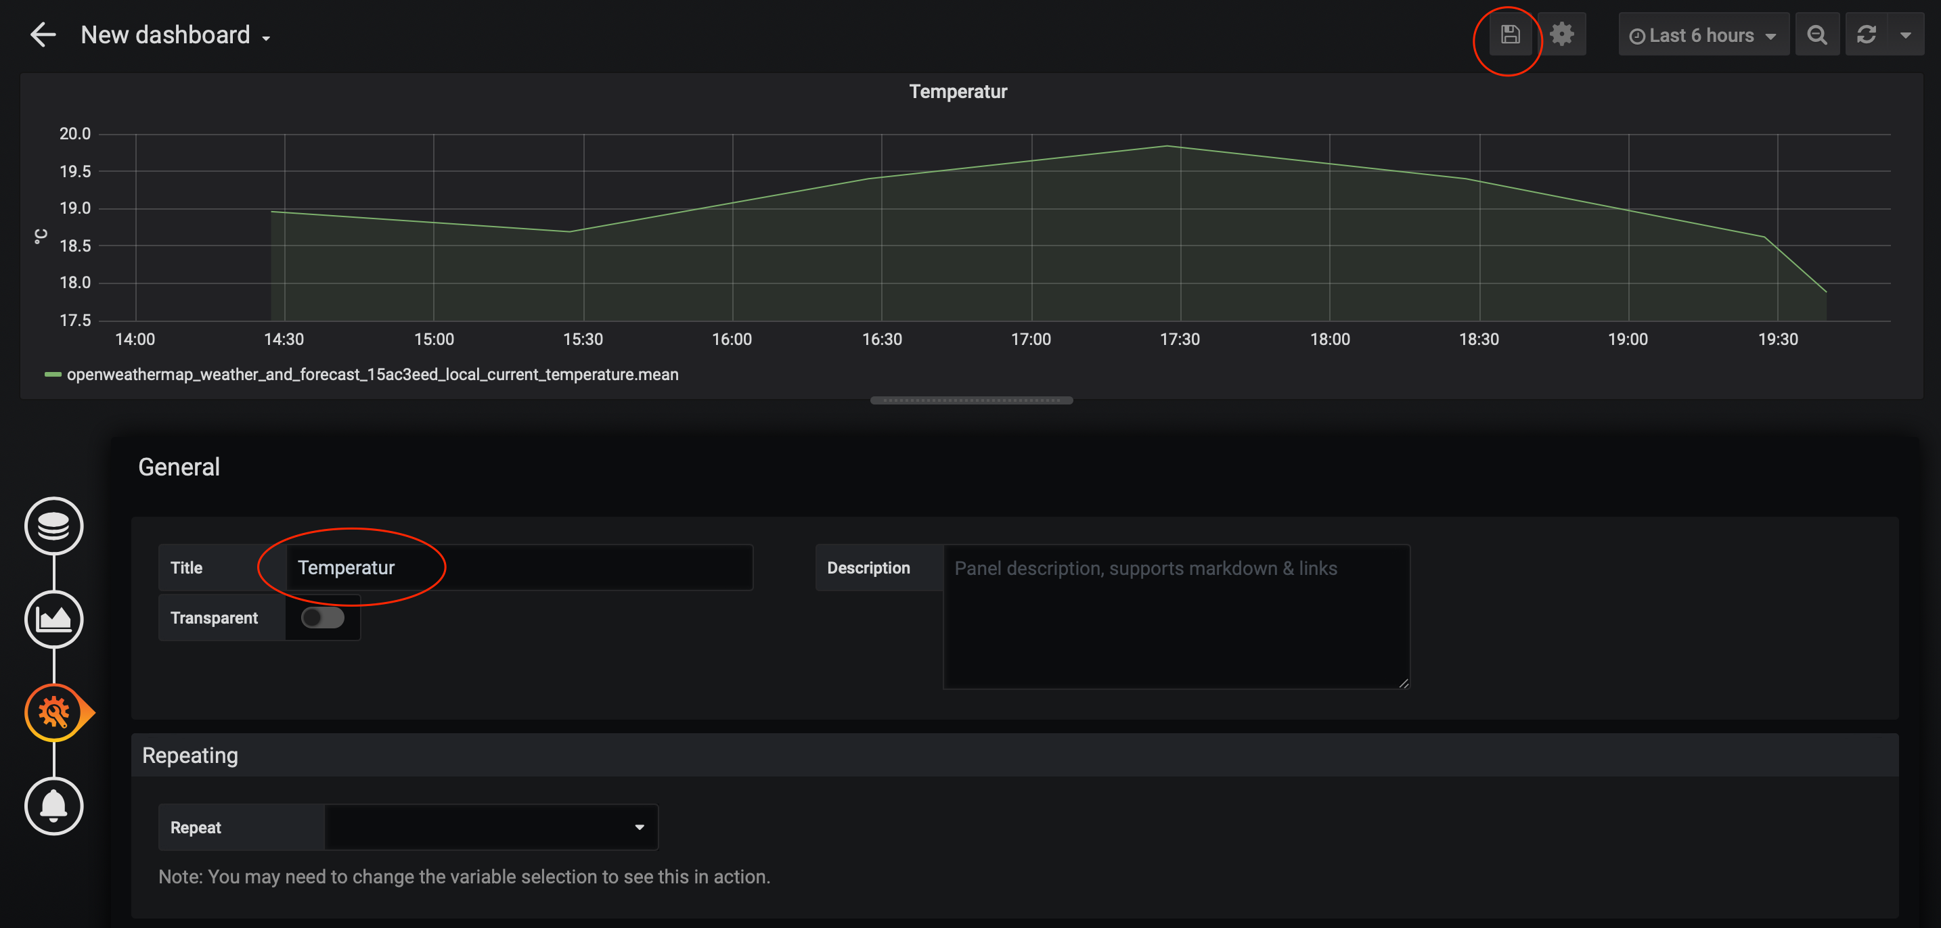Expand the refresh interval dropdown arrow
Image resolution: width=1941 pixels, height=928 pixels.
point(1906,34)
